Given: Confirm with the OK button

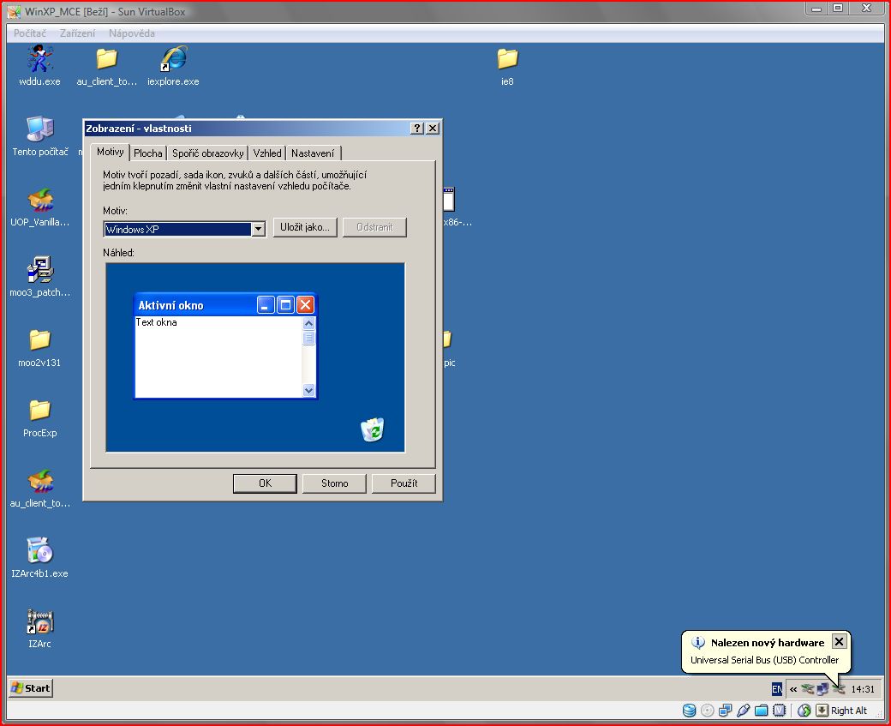Looking at the screenshot, I should [x=265, y=483].
